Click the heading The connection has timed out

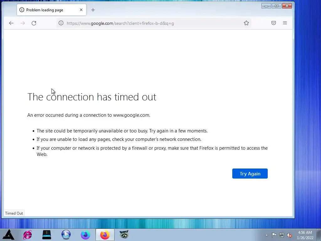(x=92, y=97)
